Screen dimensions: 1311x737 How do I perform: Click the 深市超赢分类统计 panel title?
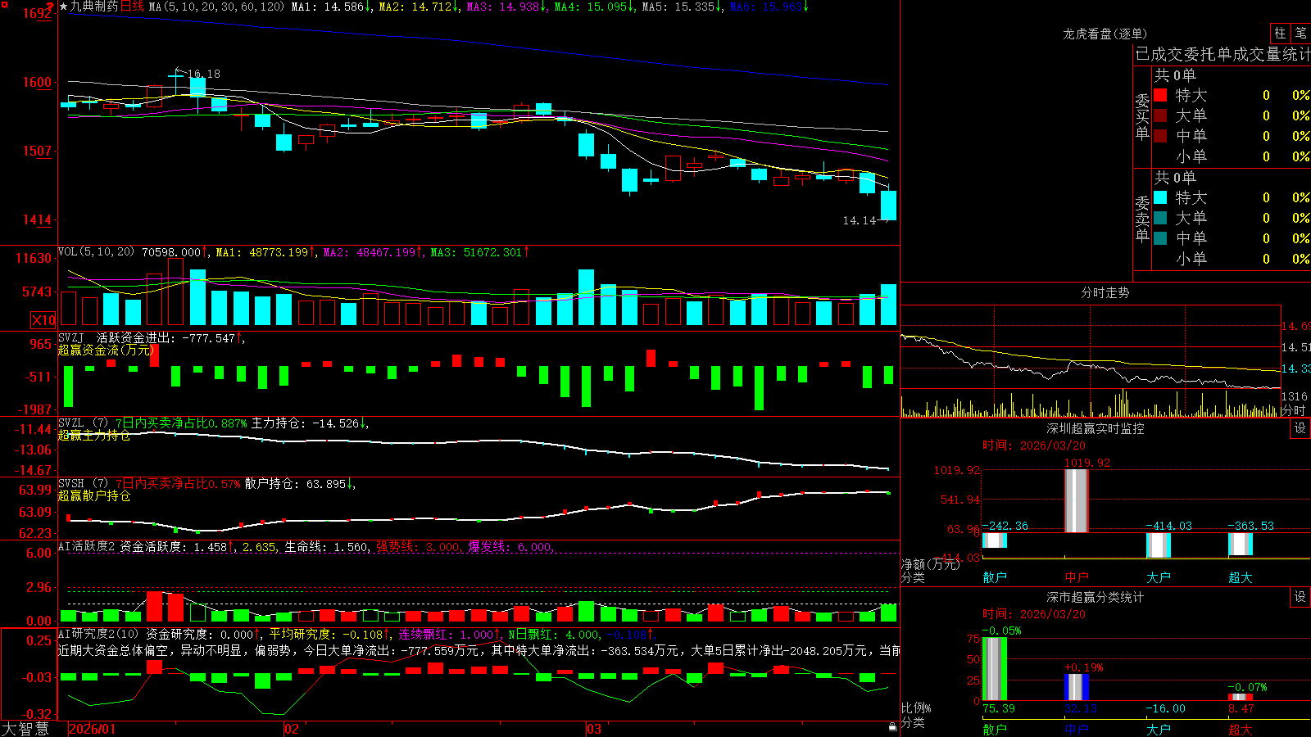coord(1096,597)
